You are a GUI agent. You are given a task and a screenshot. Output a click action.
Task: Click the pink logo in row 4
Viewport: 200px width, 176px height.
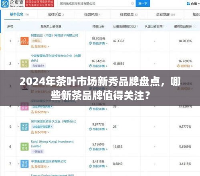tap(24, 107)
